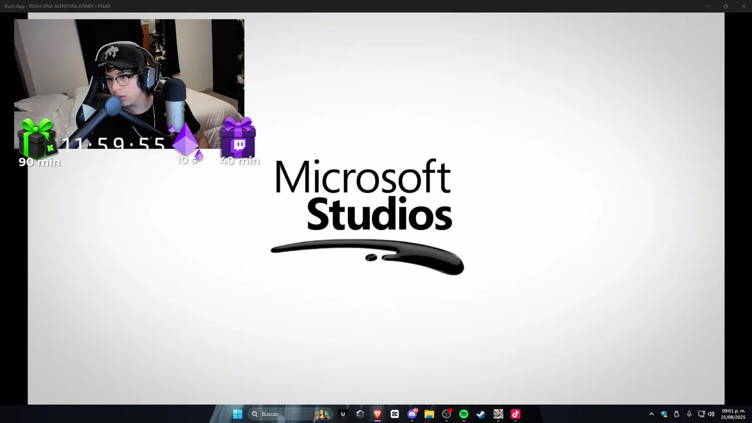Image resolution: width=752 pixels, height=423 pixels.
Task: Switch to OBS Studio in taskbar
Action: [446, 414]
